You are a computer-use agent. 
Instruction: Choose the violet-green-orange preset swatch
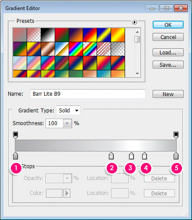(20, 49)
